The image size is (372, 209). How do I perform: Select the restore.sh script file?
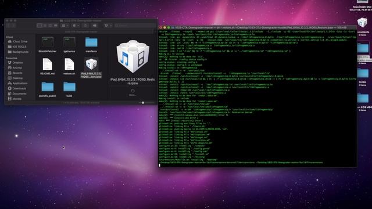pos(69,66)
